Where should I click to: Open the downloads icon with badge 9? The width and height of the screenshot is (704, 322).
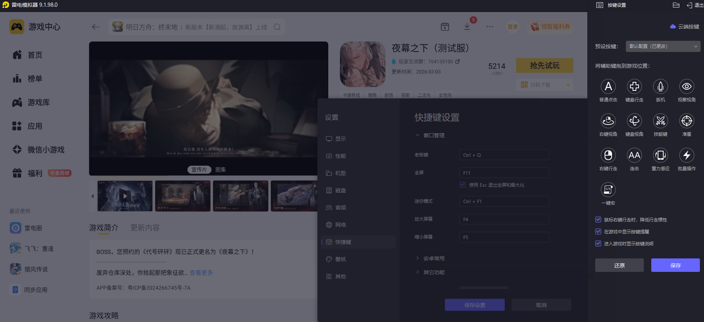click(467, 26)
